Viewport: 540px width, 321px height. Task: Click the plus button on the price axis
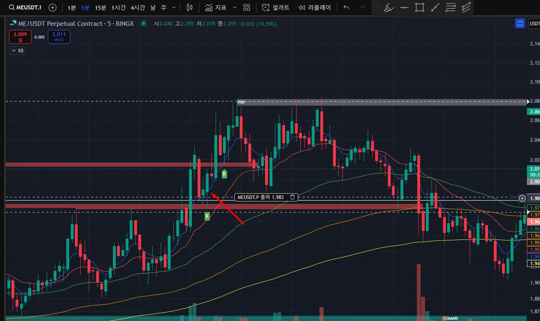tap(522, 198)
